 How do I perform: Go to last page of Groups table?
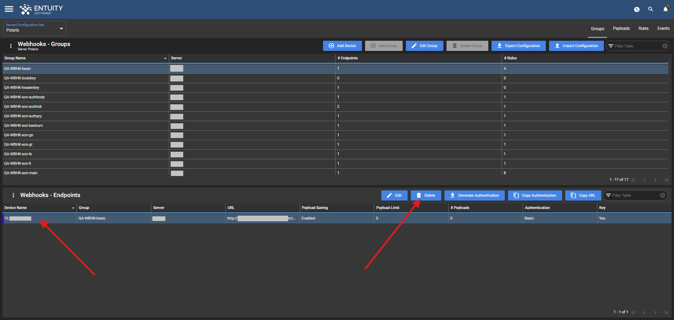(666, 180)
